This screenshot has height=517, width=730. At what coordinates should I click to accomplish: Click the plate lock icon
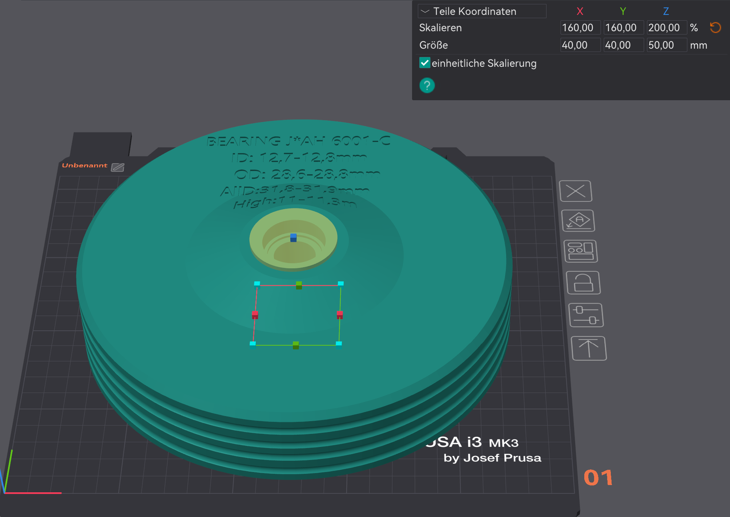pos(583,283)
